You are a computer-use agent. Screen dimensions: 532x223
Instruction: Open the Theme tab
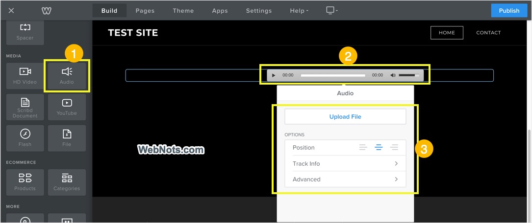(183, 10)
